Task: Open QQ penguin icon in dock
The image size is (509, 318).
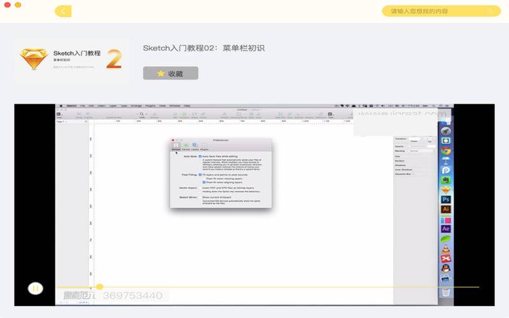Action: [x=446, y=268]
